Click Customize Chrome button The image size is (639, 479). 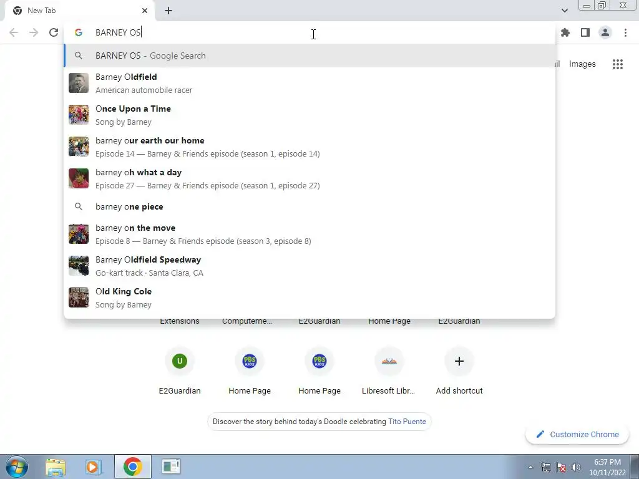tap(577, 434)
